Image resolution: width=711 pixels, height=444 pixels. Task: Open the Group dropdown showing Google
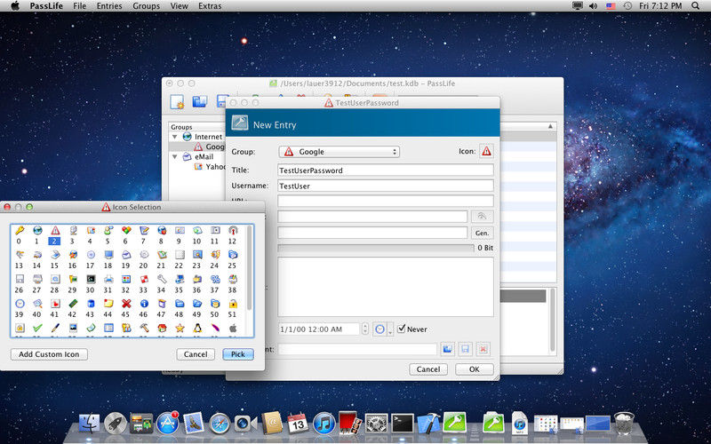click(x=340, y=152)
